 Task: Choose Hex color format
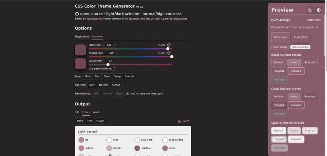click(90, 121)
